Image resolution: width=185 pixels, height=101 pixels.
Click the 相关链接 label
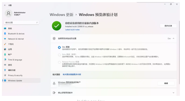[56, 75]
